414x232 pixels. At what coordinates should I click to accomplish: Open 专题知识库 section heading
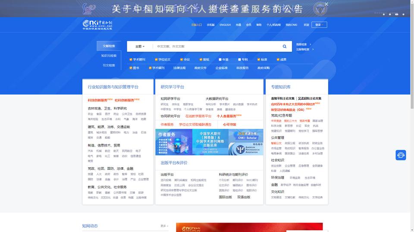pos(281,87)
